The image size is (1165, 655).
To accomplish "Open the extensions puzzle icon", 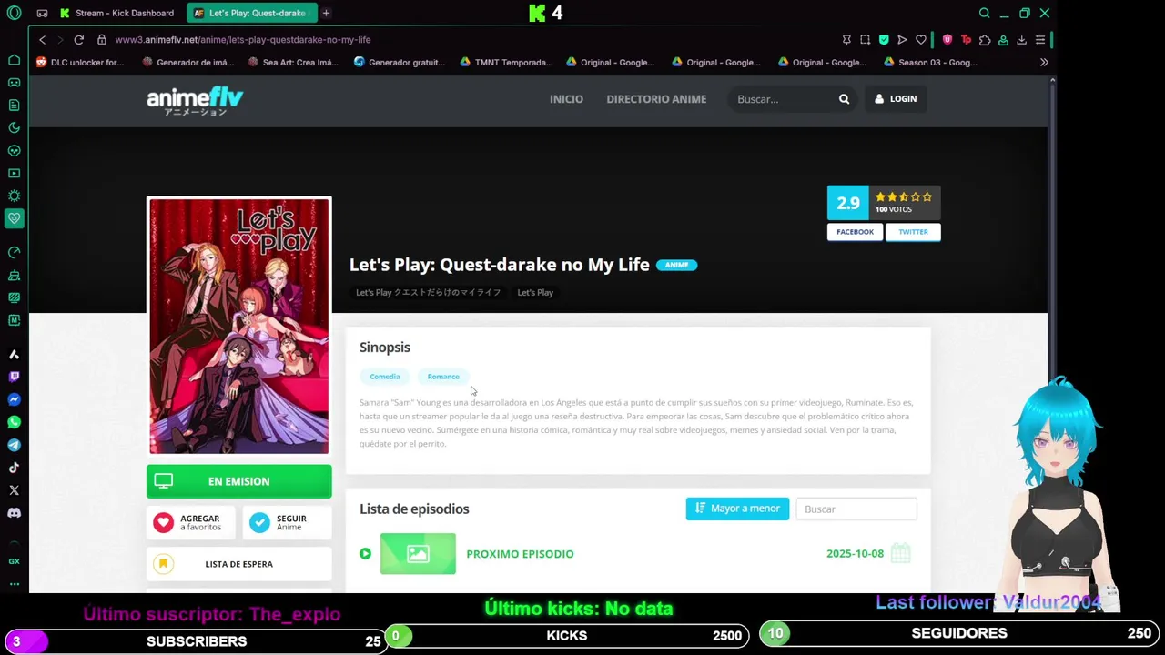I will click(x=985, y=40).
